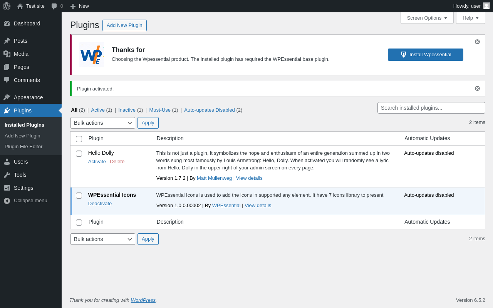Delete the Hello Dolly plugin
493x308 pixels.
(117, 162)
